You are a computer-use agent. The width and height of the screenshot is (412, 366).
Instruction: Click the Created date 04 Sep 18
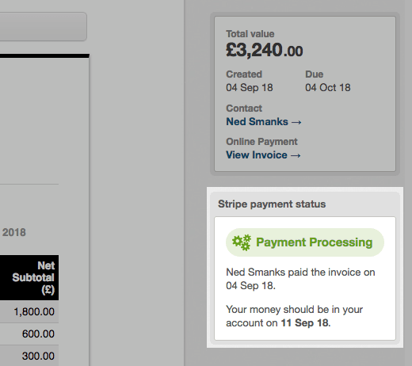[250, 88]
